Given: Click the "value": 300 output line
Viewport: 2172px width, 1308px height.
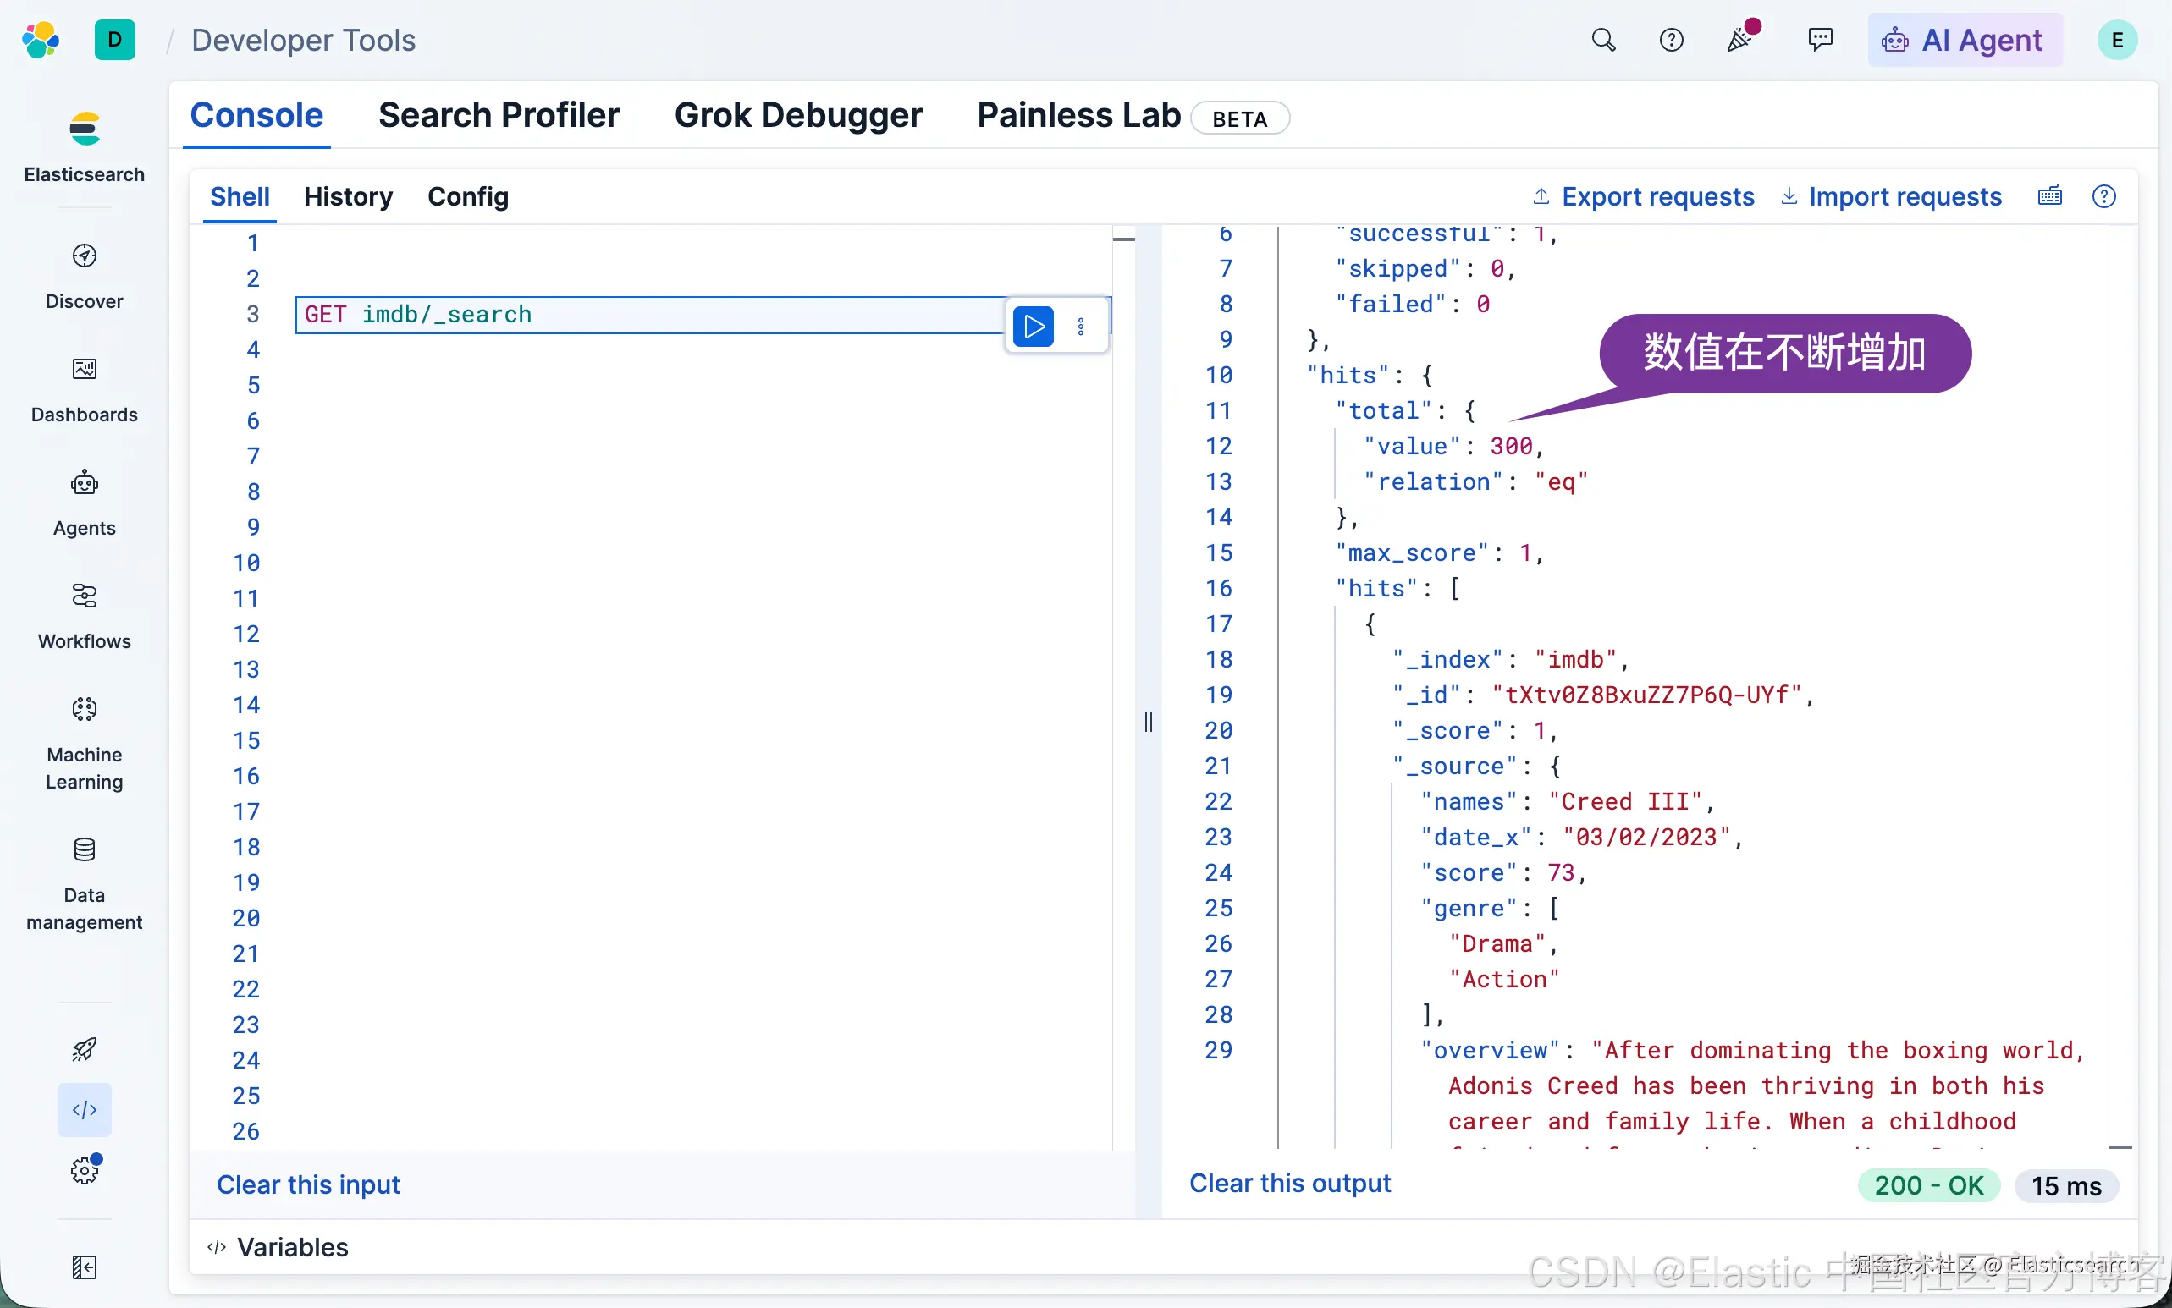Looking at the screenshot, I should tap(1453, 447).
